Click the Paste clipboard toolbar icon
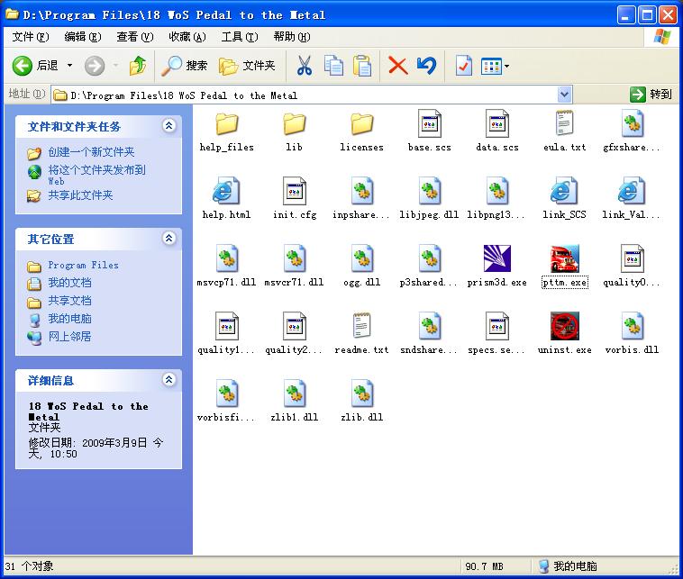The width and height of the screenshot is (683, 579). click(x=362, y=66)
